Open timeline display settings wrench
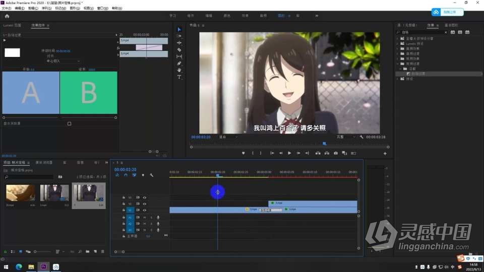Viewport: 484px width, 272px height. tap(152, 175)
